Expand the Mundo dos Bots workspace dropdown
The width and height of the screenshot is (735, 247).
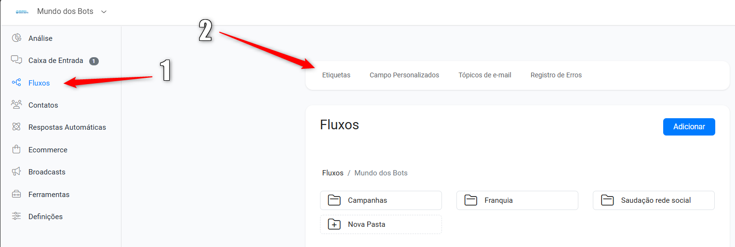[104, 12]
